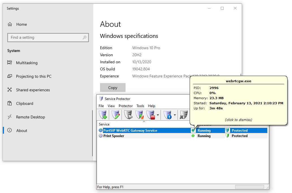
Task: Click the blue exclamation shield toolbar icon
Action: coord(168,115)
